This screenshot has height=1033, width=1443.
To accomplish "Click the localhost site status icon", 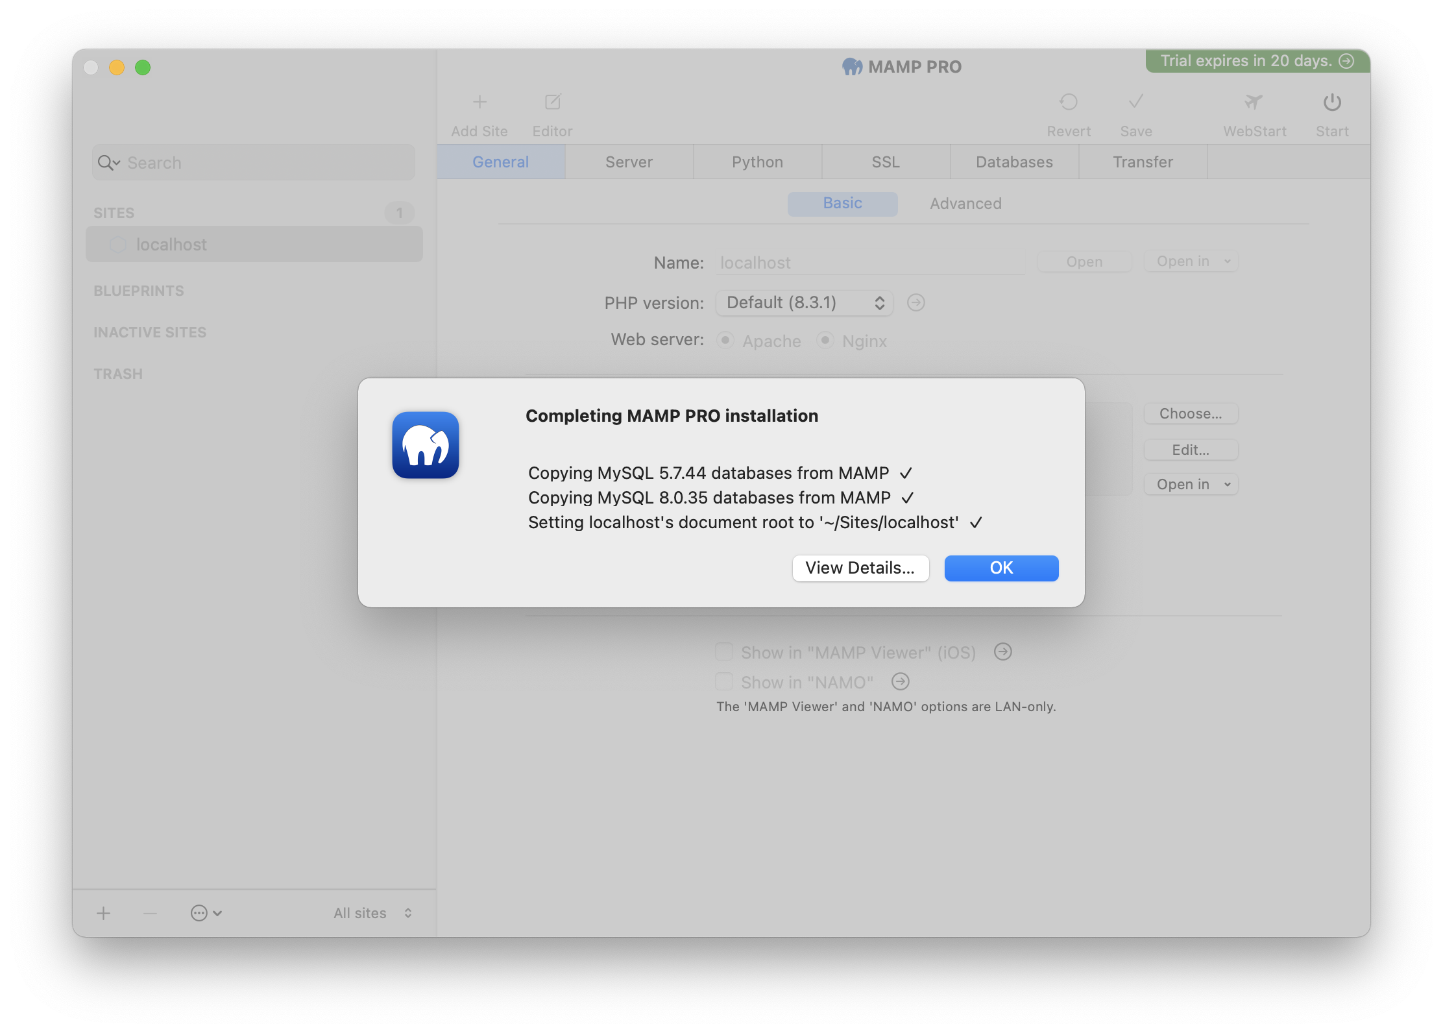I will click(x=117, y=245).
